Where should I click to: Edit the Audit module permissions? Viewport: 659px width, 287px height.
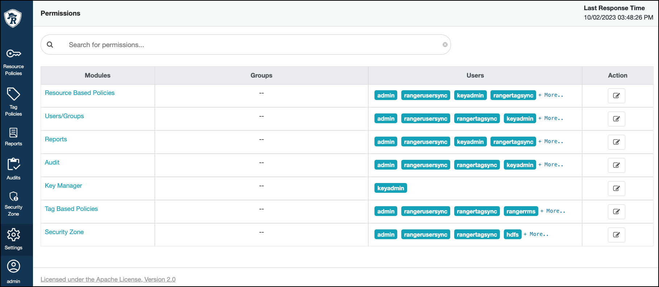tap(616, 165)
